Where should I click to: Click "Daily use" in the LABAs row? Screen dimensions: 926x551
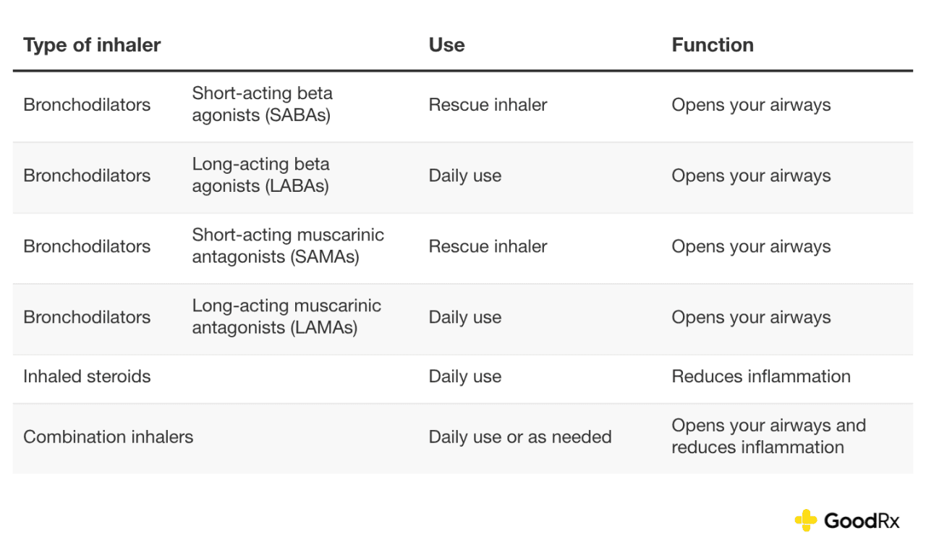tap(465, 176)
